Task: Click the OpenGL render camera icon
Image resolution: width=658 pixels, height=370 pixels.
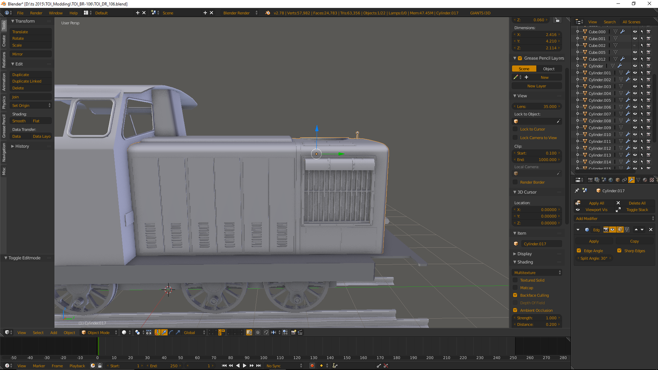Action: 293,332
